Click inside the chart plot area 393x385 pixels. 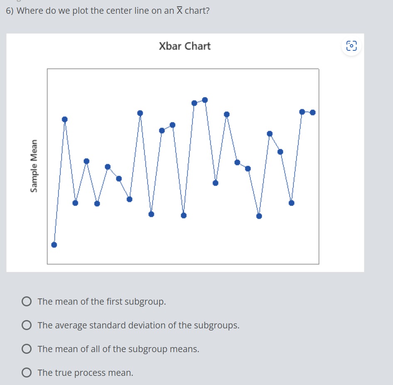tap(183, 166)
